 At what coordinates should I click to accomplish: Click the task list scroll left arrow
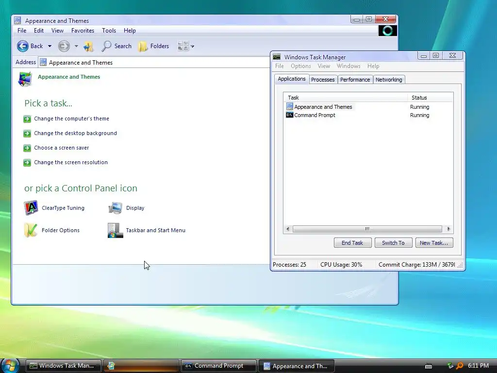pyautogui.click(x=288, y=229)
